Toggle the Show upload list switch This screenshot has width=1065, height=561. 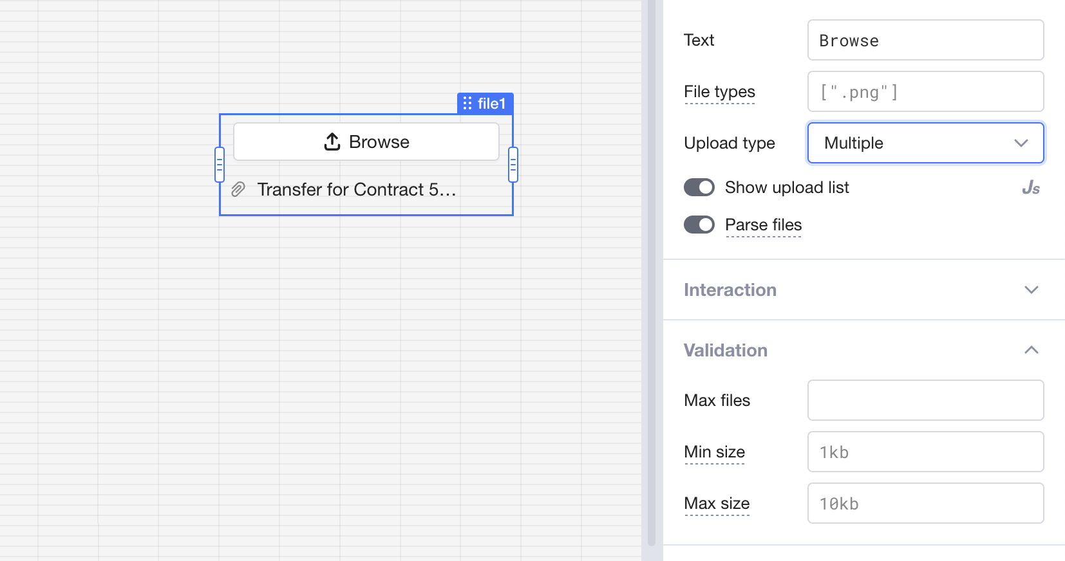point(699,187)
